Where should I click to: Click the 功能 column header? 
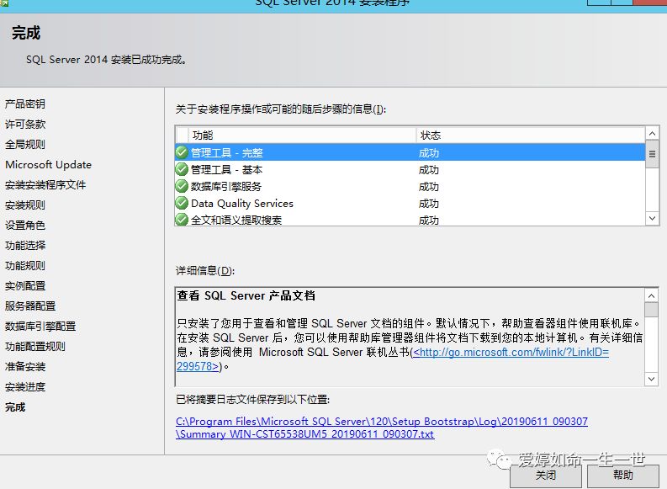[x=302, y=135]
